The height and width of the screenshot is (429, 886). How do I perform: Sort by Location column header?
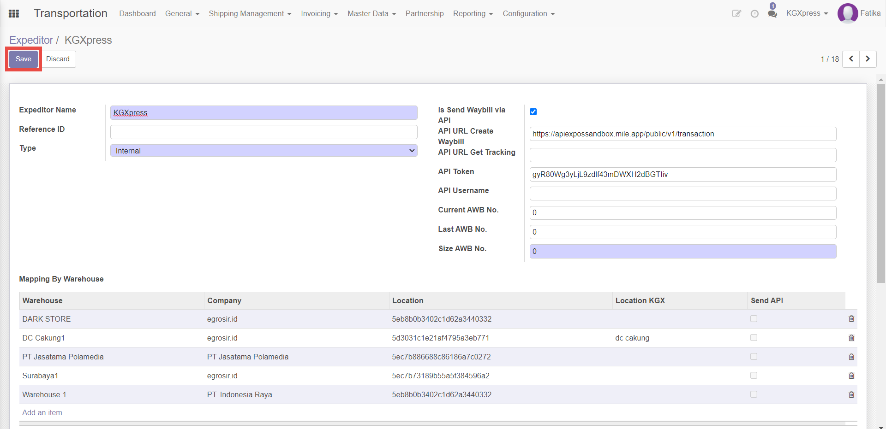(501, 300)
